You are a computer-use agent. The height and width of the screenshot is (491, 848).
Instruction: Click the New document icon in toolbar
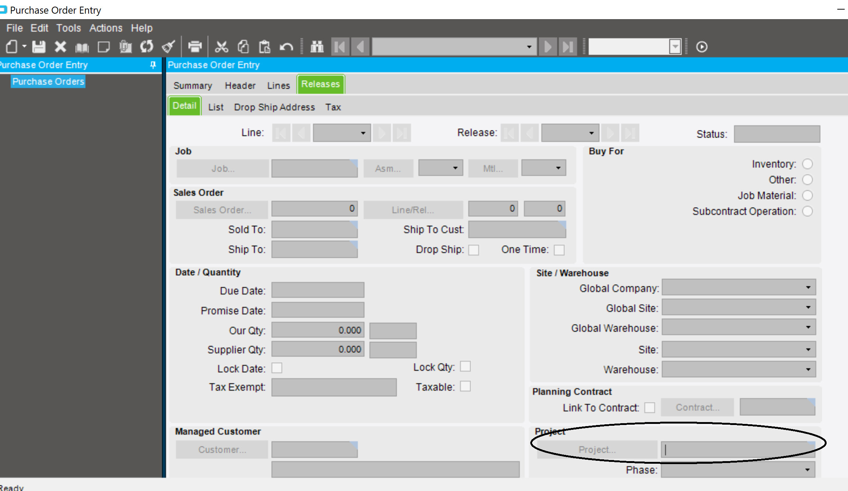12,47
